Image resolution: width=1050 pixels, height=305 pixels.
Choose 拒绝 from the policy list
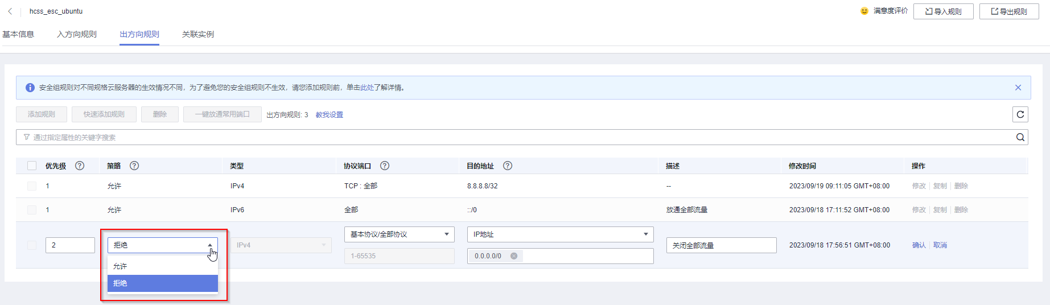click(x=163, y=283)
